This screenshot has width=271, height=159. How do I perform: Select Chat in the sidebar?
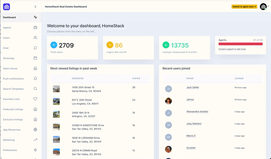pyautogui.click(x=21, y=48)
